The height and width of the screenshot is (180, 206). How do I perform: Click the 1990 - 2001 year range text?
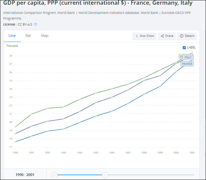(25, 175)
